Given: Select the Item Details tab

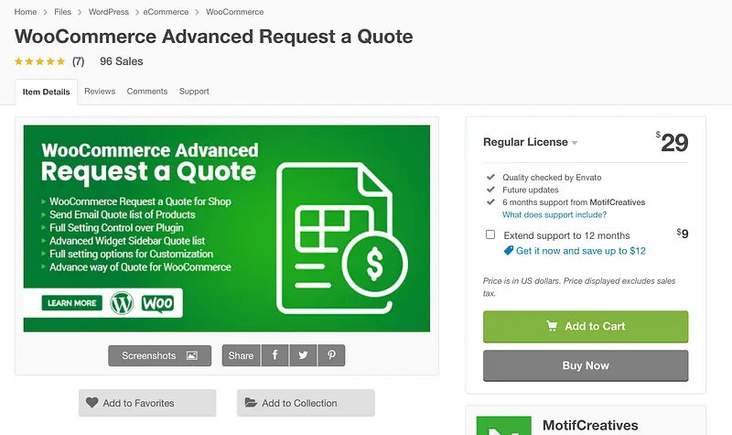Looking at the screenshot, I should (x=47, y=92).
